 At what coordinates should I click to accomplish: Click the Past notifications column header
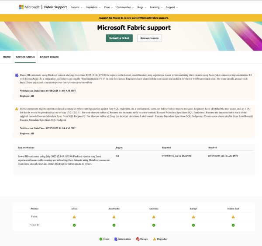point(26,148)
